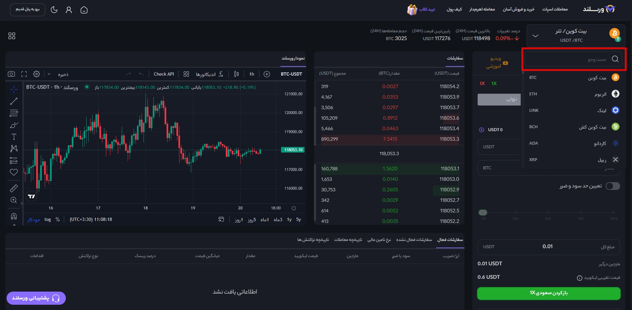Select the crosshair tool on chart toolbar
Viewport: 632px width, 310px height.
[13, 89]
